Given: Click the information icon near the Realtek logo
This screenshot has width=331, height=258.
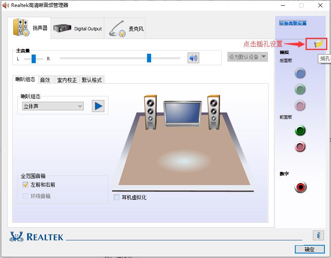Looking at the screenshot, I should [319, 235].
